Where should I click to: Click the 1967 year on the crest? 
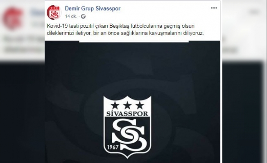point(113,147)
